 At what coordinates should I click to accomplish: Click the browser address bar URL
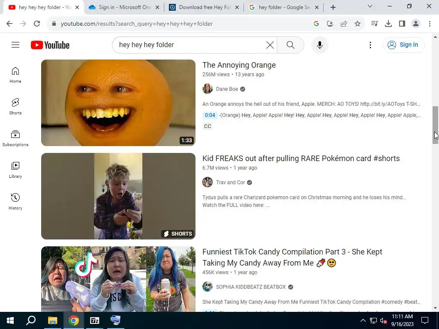(x=137, y=24)
